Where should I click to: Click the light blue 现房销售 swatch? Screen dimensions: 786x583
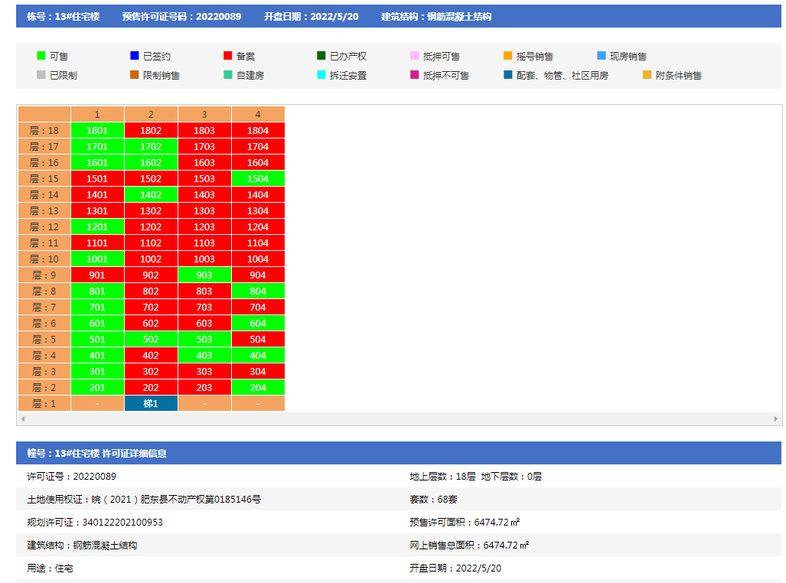pos(602,56)
